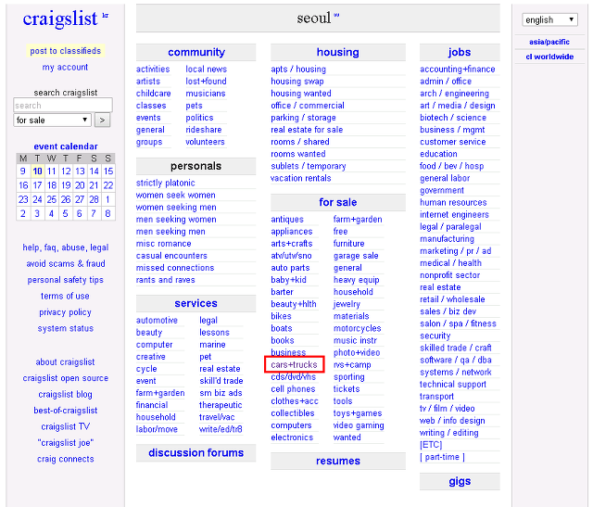Open the 'for sale' search category dropdown

pos(52,120)
